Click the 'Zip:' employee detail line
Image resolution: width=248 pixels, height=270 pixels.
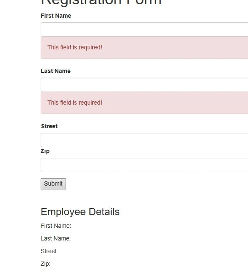(x=45, y=264)
